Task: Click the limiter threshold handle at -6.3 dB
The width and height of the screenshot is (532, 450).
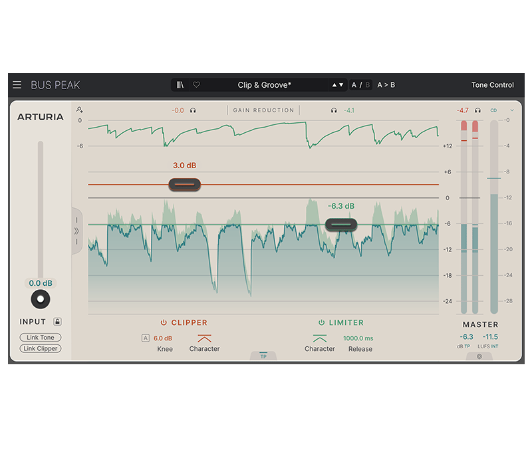Action: (341, 225)
